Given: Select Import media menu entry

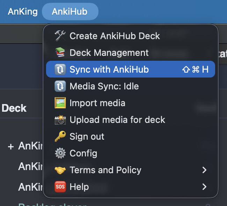Looking at the screenshot, I should pos(97,103).
